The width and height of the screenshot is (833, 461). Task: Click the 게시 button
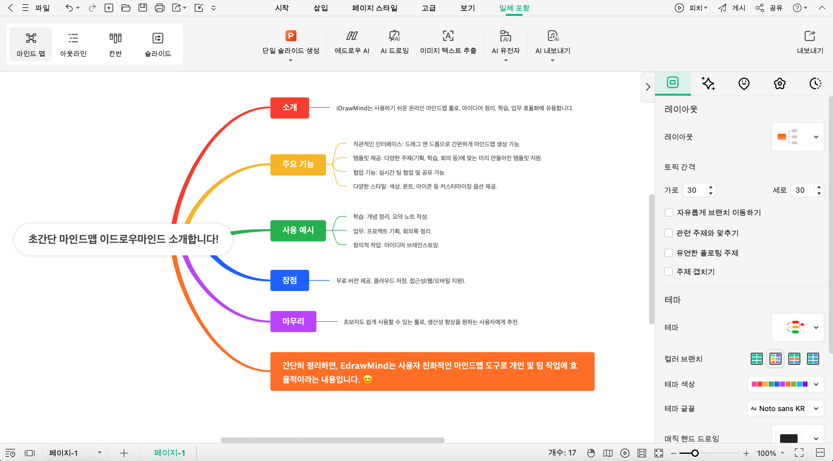pyautogui.click(x=732, y=8)
